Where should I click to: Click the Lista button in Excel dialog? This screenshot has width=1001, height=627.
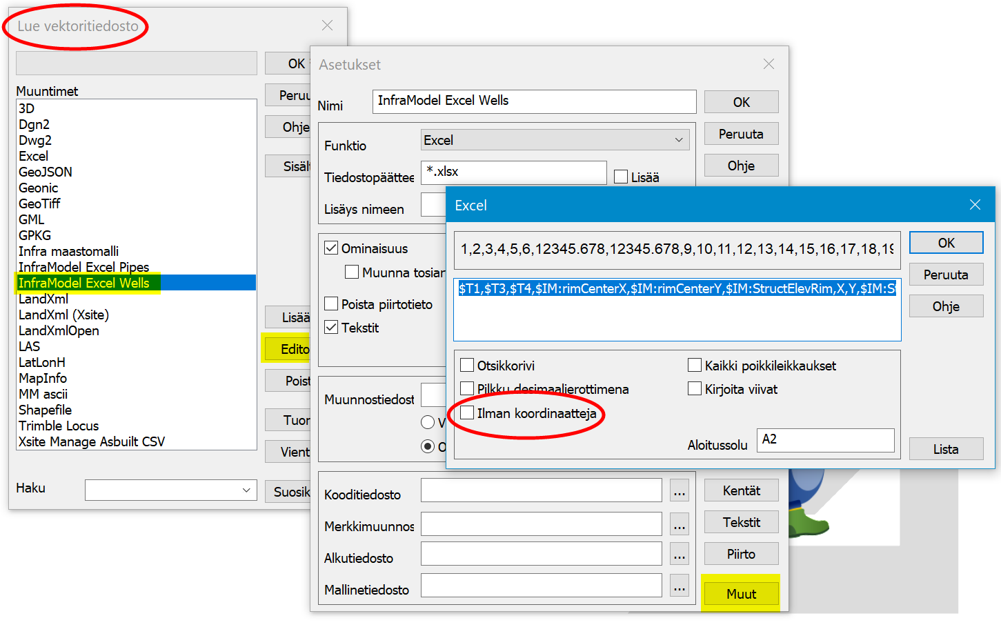tap(945, 449)
